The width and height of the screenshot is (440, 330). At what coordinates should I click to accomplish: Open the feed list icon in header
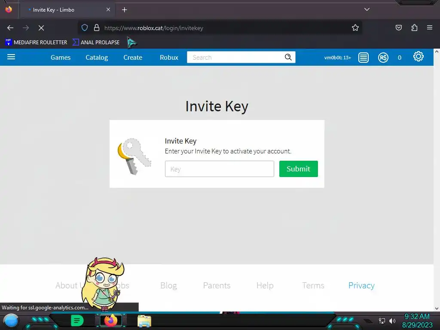coord(364,58)
